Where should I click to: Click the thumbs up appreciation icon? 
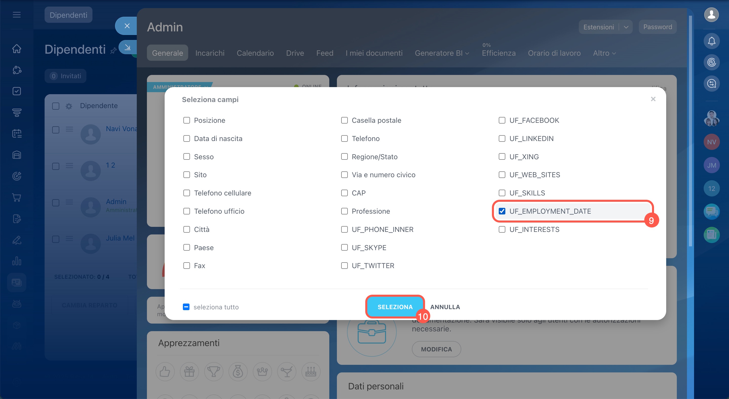[x=165, y=372]
